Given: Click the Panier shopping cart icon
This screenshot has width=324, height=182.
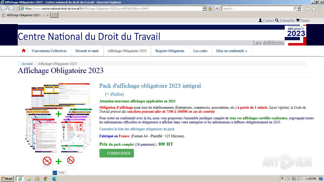Looking at the screenshot, I should 298,20.
